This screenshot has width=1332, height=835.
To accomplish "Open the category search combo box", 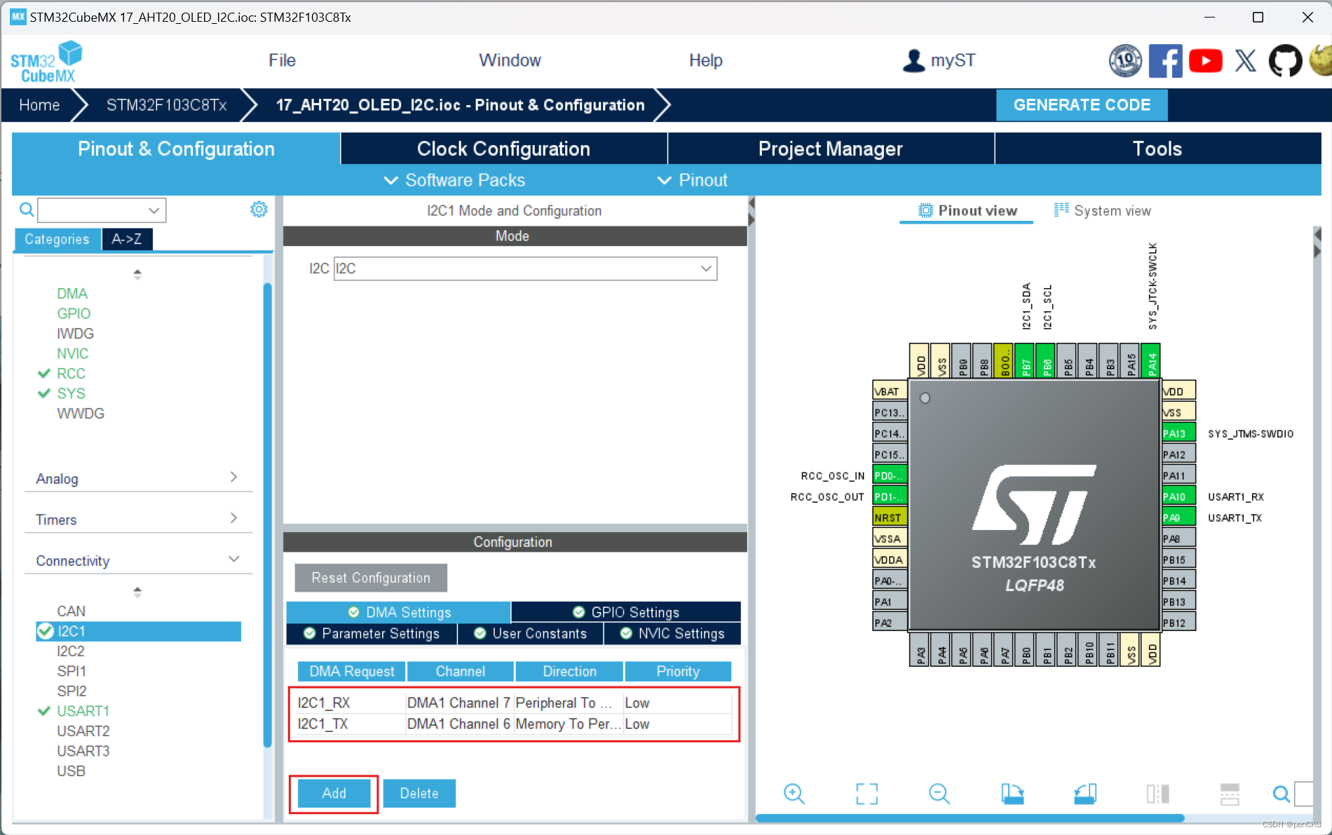I will click(102, 210).
